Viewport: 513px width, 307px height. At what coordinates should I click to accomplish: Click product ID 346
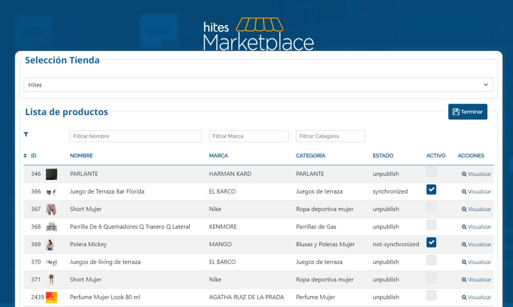[x=36, y=174]
